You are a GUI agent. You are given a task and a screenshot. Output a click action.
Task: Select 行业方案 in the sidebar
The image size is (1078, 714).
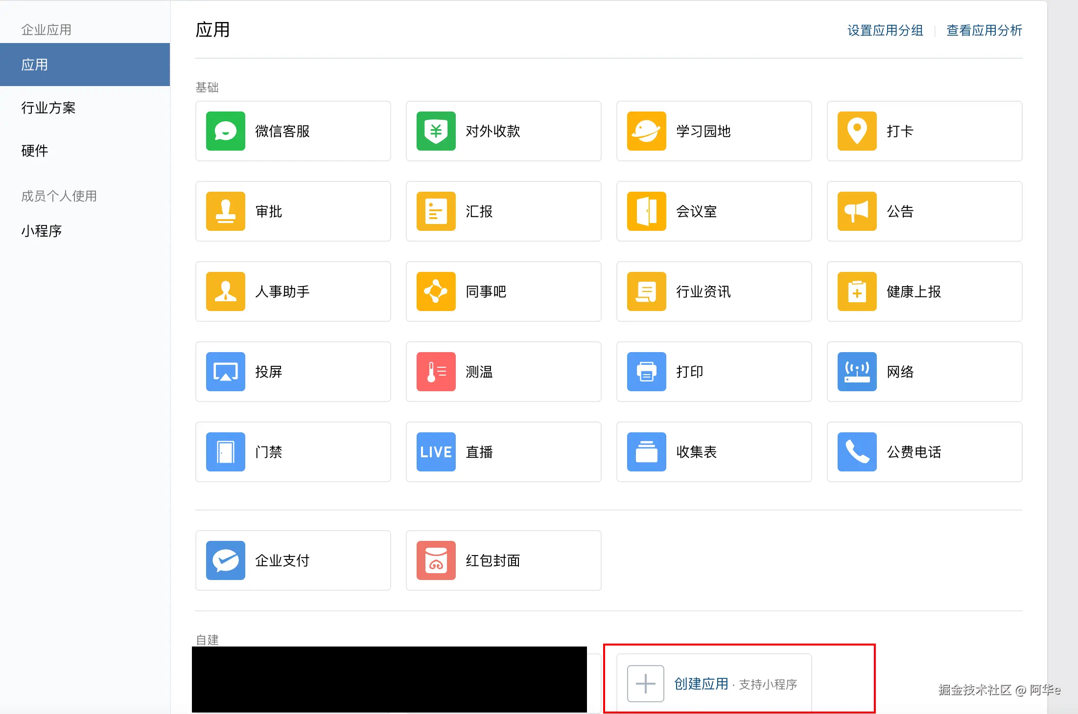tap(48, 108)
